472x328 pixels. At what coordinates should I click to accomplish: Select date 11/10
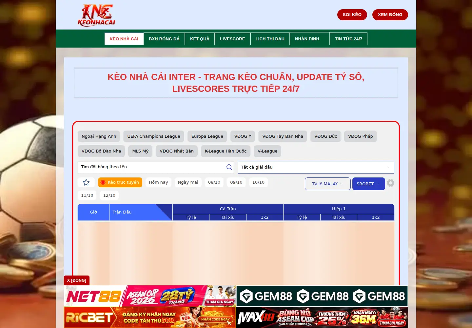87,195
